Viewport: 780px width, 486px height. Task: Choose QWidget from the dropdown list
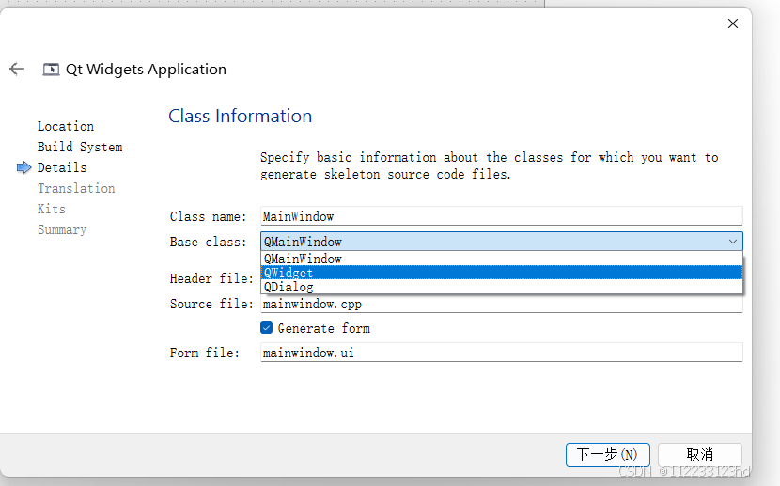(x=502, y=273)
